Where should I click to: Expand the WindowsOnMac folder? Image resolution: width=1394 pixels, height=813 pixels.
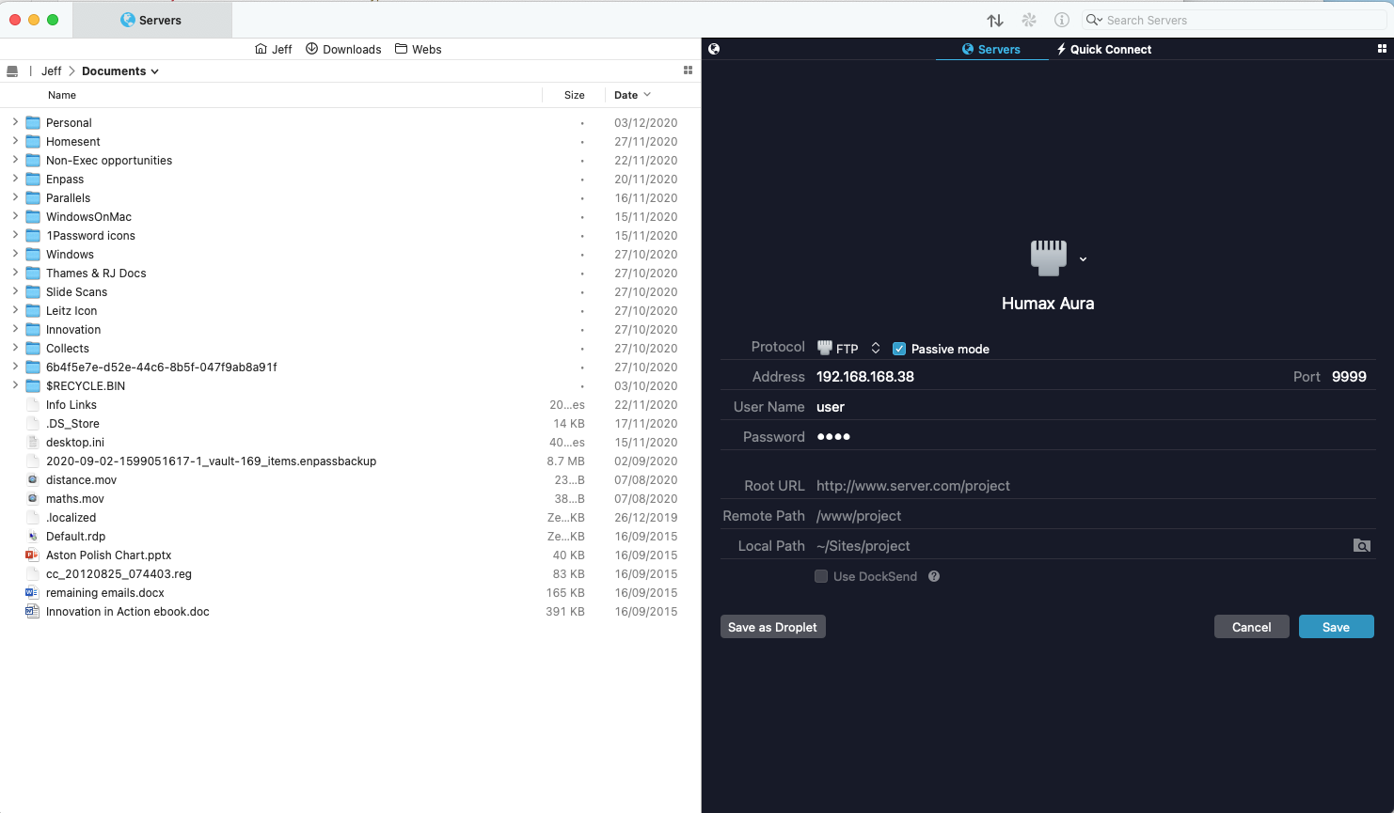[x=15, y=216]
